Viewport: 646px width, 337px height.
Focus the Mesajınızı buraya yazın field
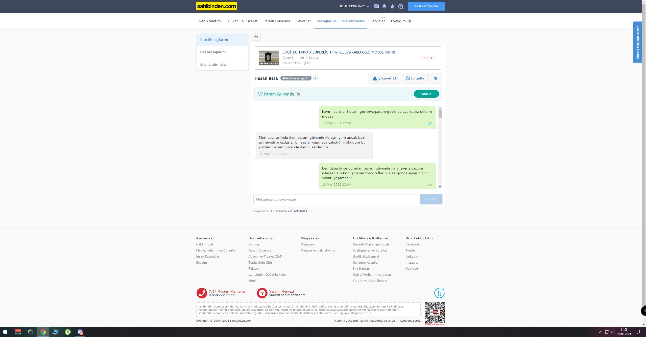pyautogui.click(x=336, y=199)
